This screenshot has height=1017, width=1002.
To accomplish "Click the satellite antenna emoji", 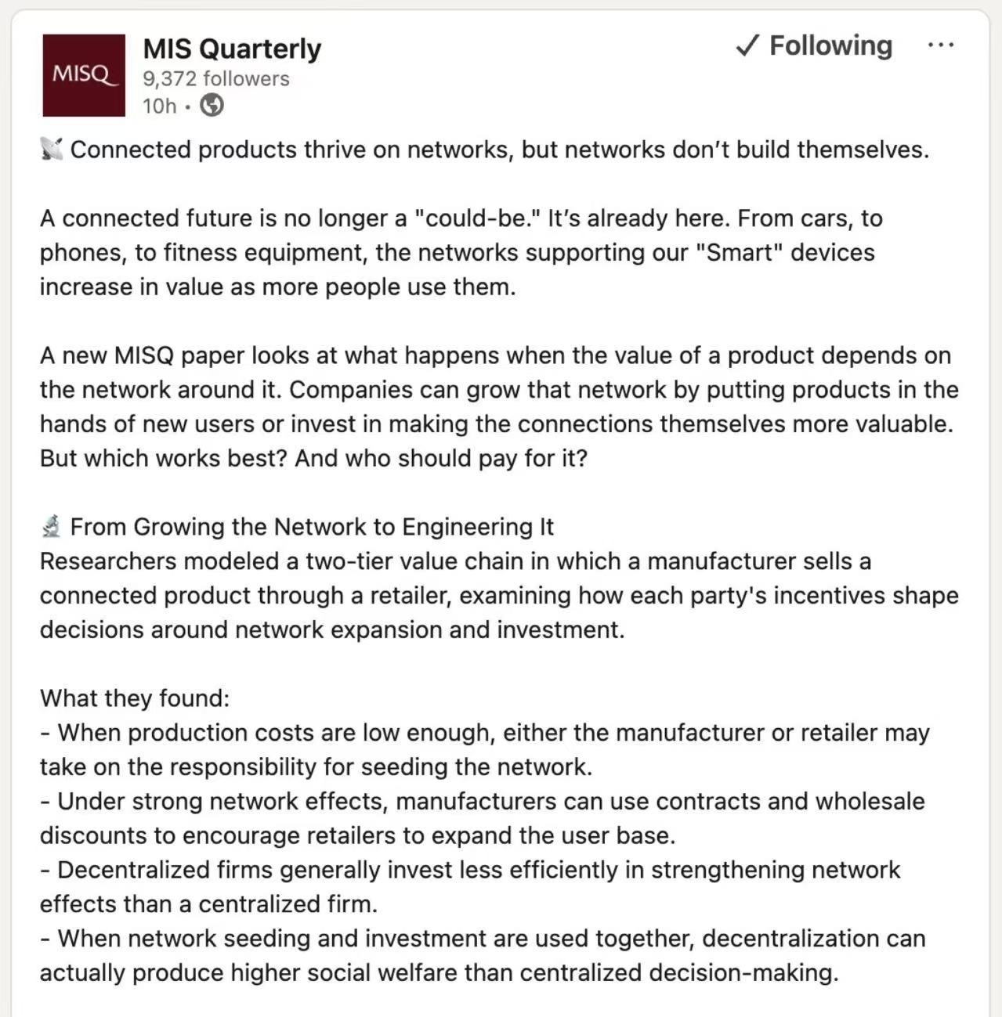I will click(x=52, y=149).
